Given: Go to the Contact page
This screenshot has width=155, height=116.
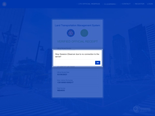Looking at the screenshot, I should [x=125, y=4].
